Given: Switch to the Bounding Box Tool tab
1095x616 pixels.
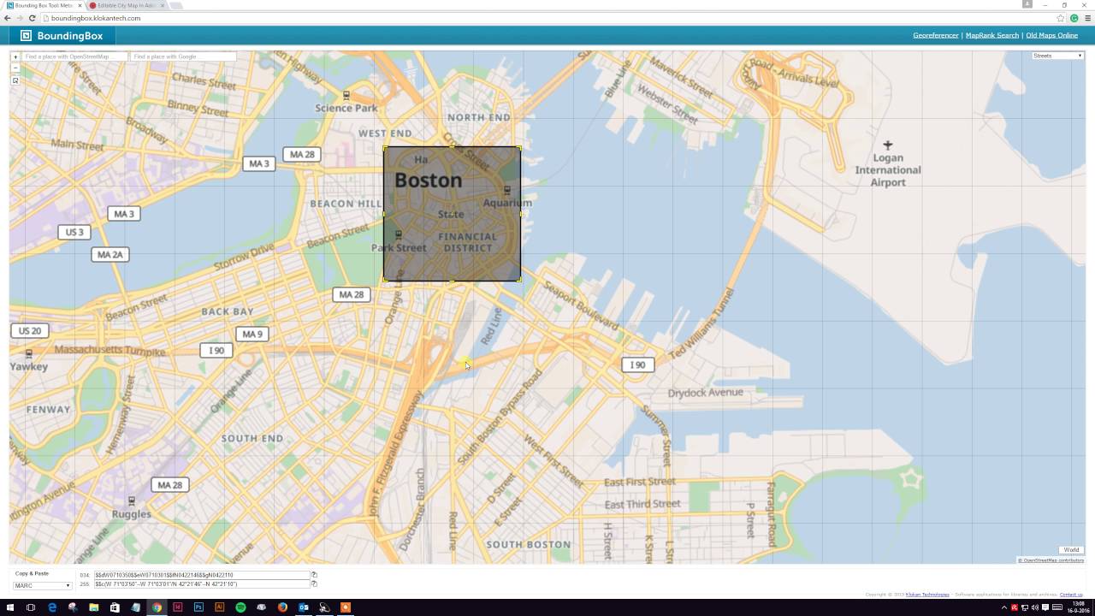Looking at the screenshot, I should [43, 5].
